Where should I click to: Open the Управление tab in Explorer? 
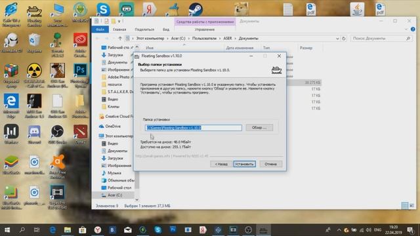(x=205, y=29)
